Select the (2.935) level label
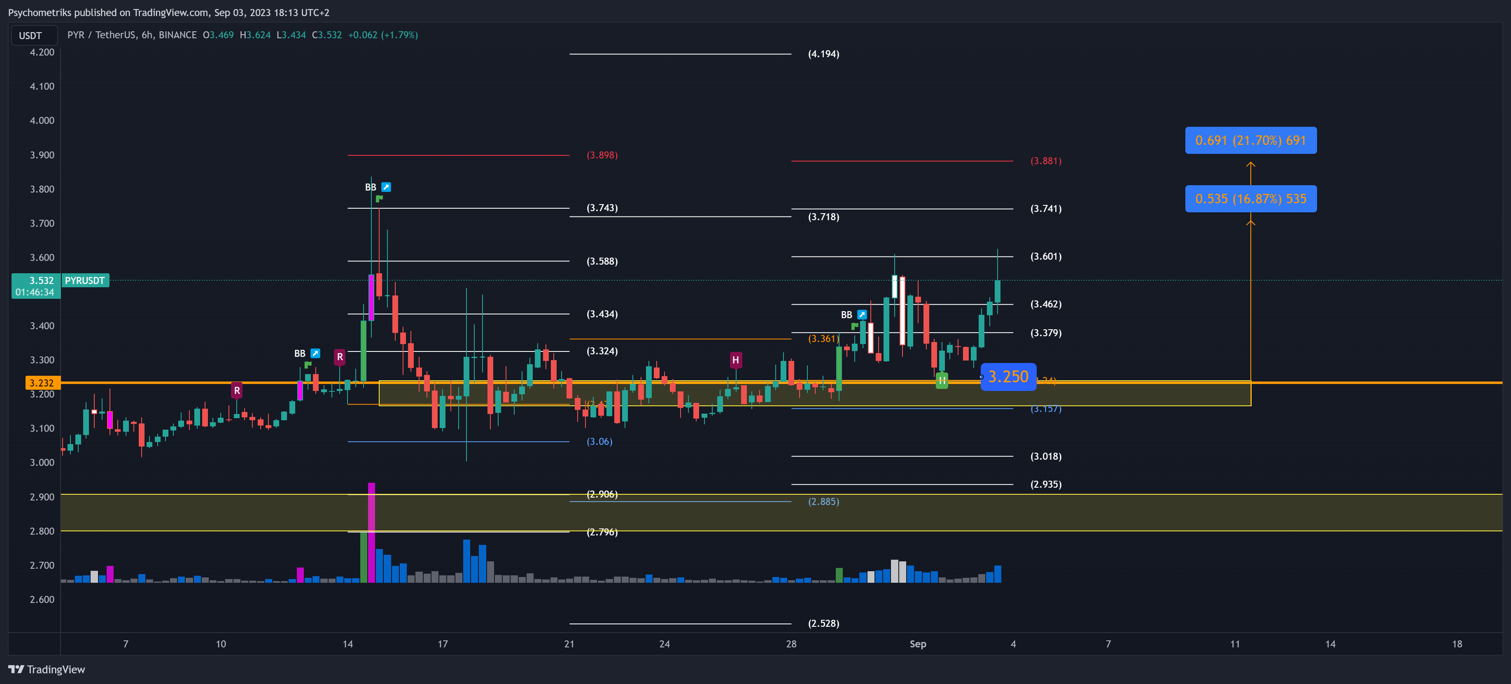Screen dimensions: 1511x684 point(1046,485)
